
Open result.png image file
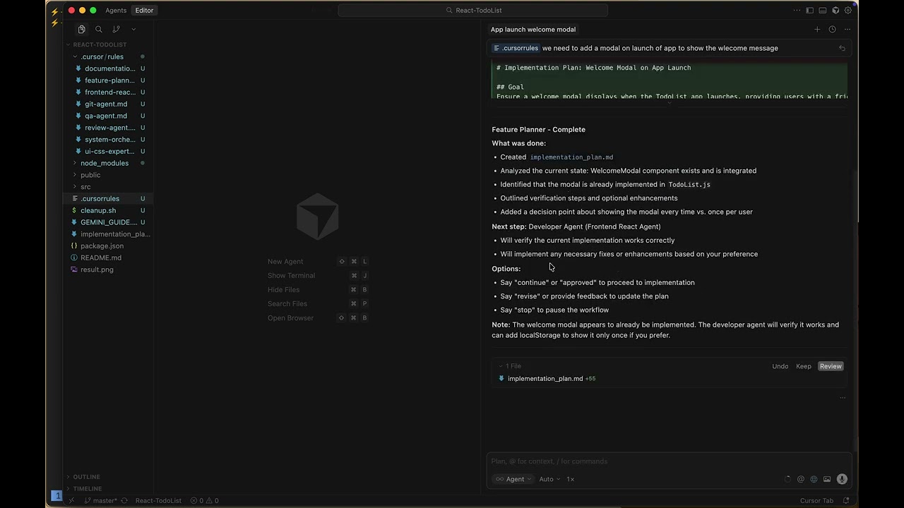tap(97, 270)
